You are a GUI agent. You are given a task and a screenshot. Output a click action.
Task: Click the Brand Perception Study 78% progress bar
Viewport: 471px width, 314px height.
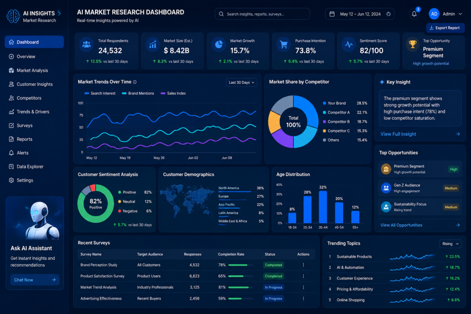pyautogui.click(x=241, y=265)
